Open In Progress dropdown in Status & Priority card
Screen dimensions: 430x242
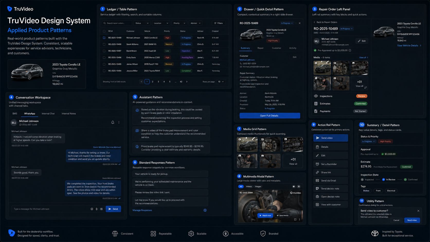(369, 141)
